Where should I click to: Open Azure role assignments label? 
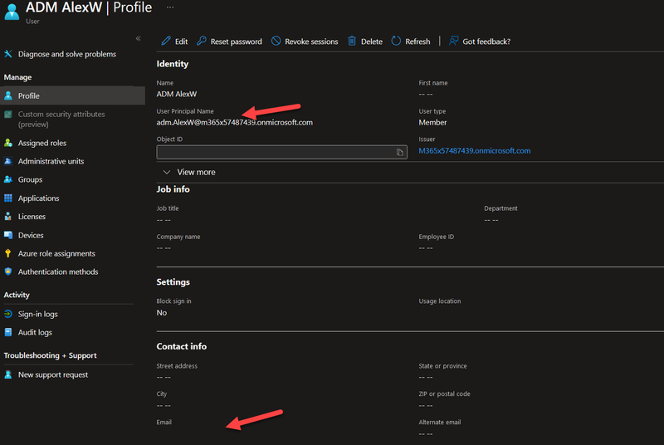(x=56, y=253)
